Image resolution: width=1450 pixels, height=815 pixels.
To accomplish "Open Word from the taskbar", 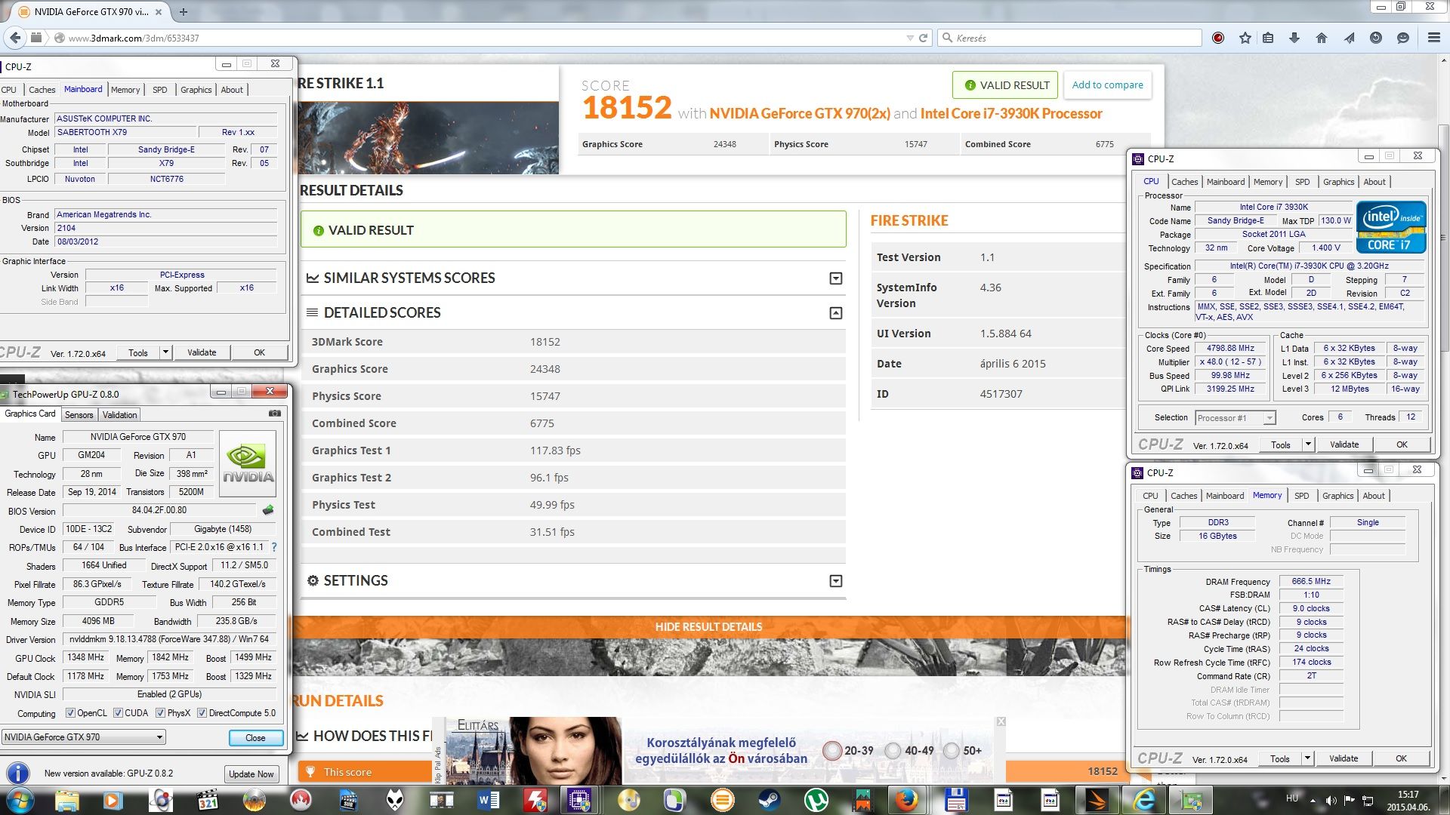I will coord(488,799).
